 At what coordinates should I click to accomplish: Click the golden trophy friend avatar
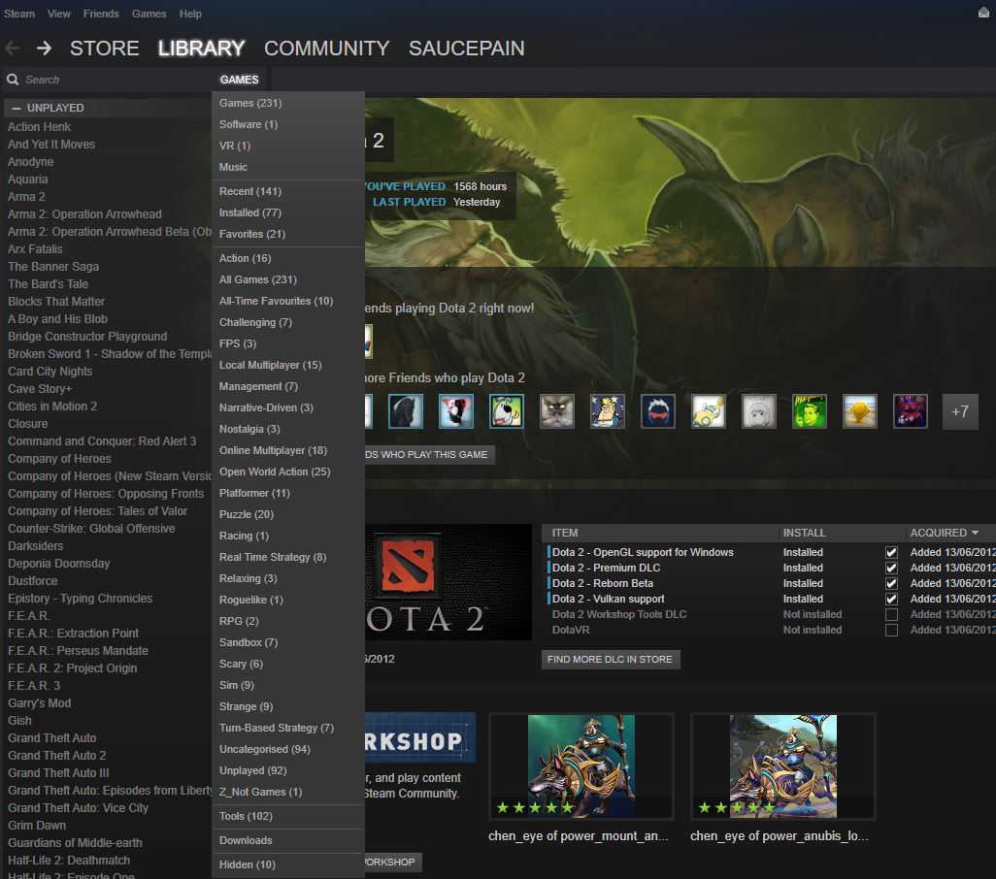pos(859,411)
